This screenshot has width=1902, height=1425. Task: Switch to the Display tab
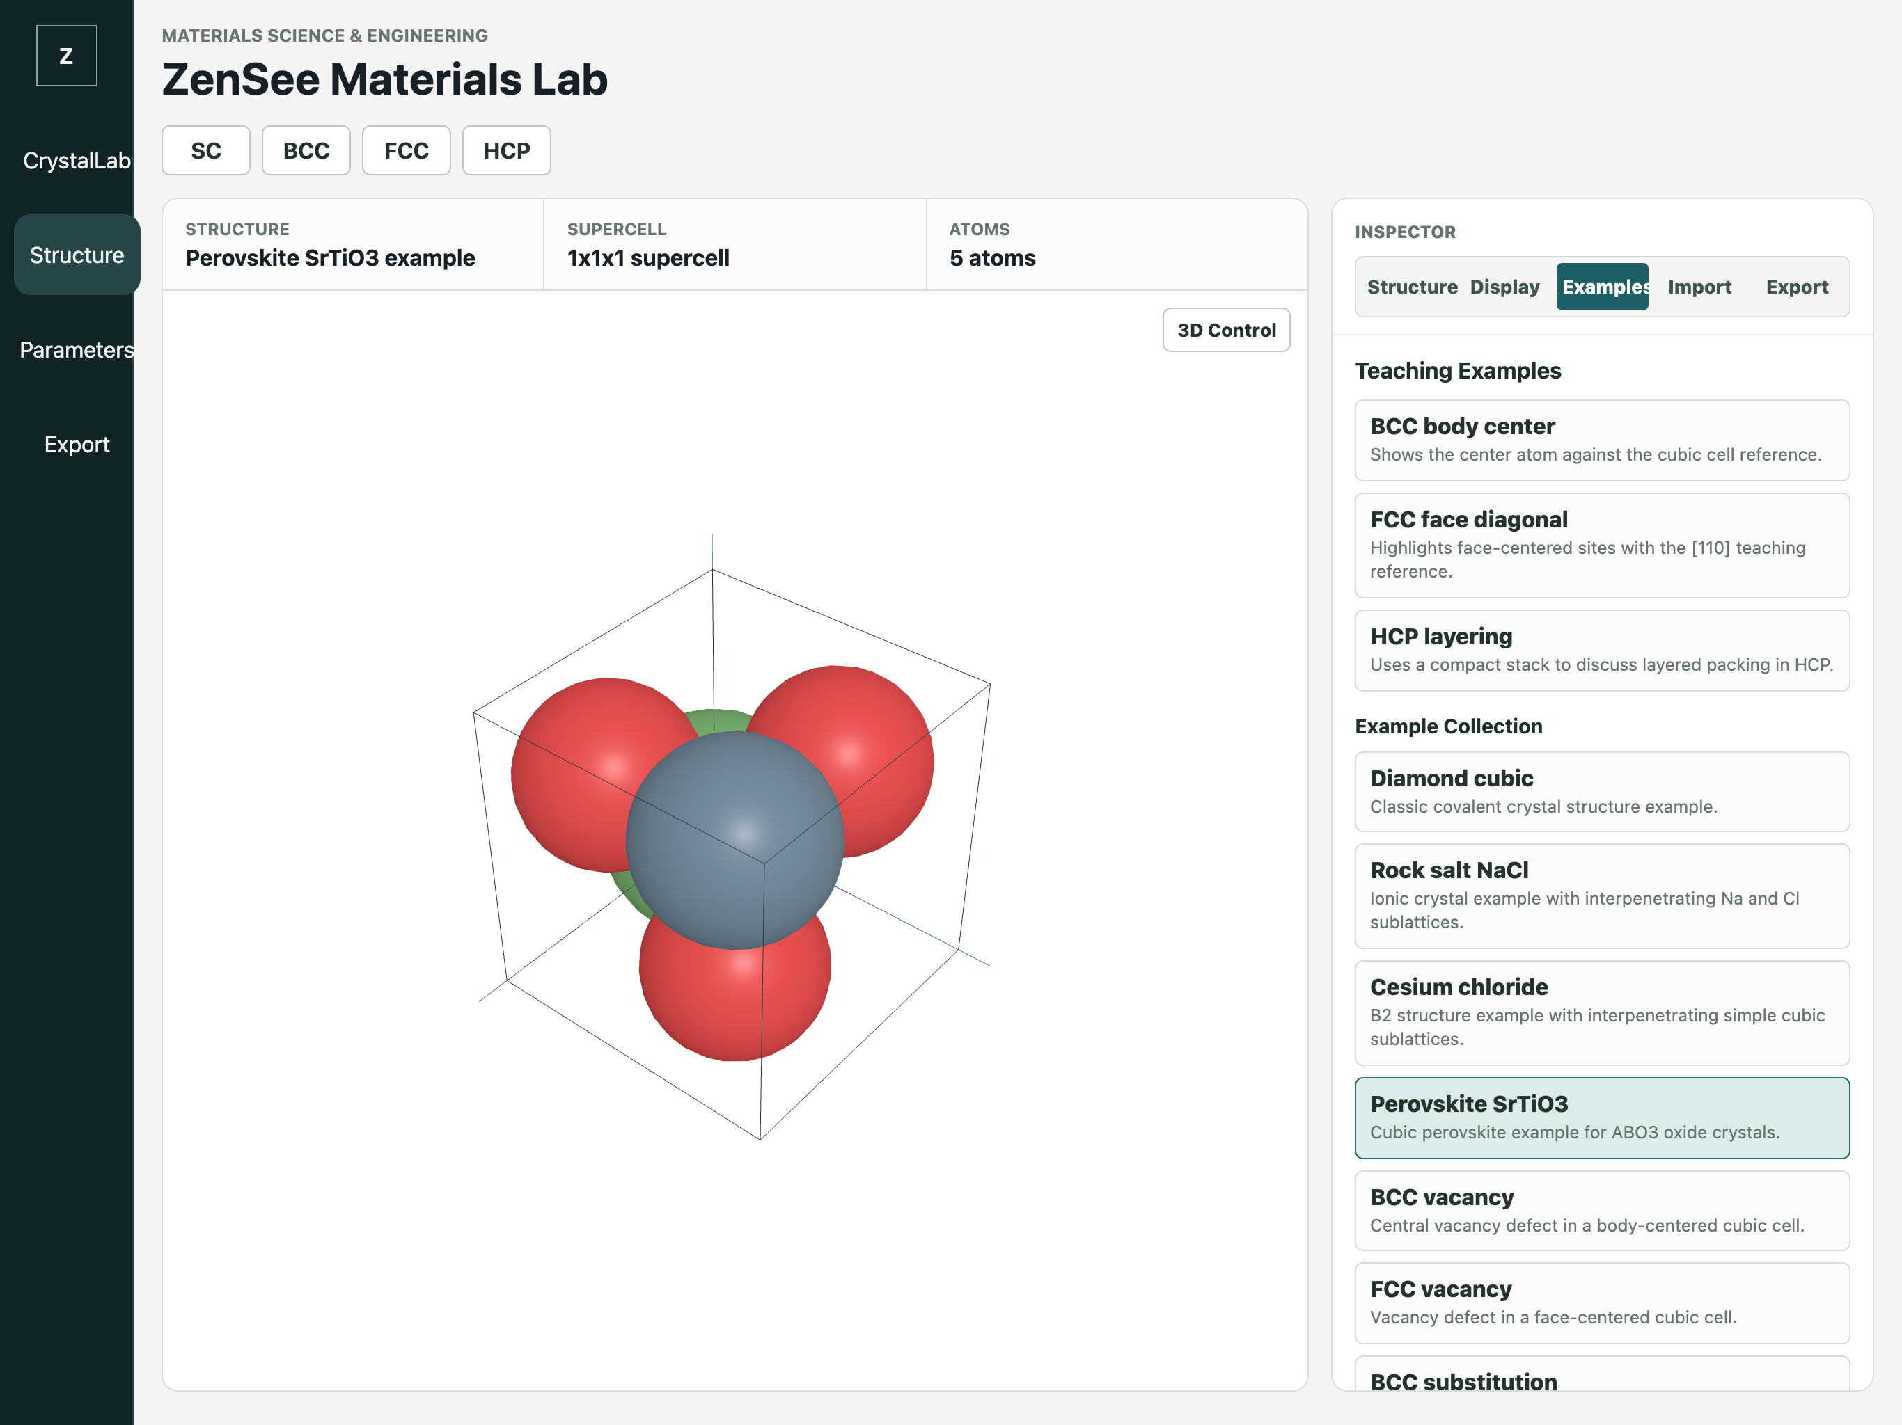pyautogui.click(x=1504, y=287)
